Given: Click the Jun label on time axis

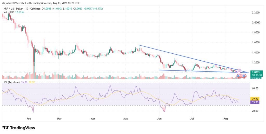Looking at the screenshot, I should click(159, 119).
